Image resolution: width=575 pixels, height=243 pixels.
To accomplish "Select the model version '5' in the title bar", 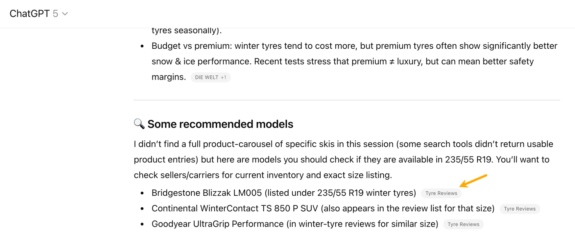I will [55, 13].
